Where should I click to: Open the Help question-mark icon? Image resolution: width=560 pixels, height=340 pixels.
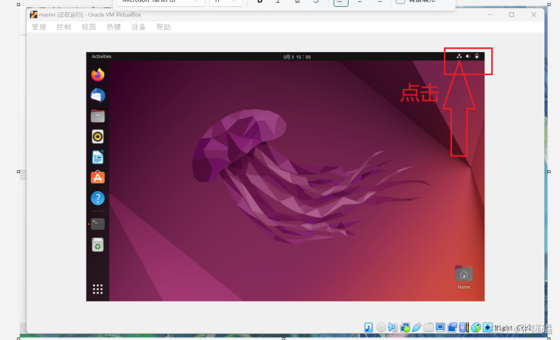point(97,198)
